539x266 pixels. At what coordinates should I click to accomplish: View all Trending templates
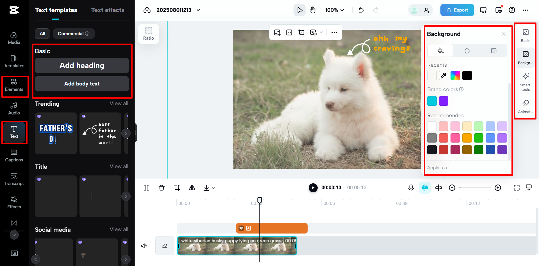click(119, 103)
